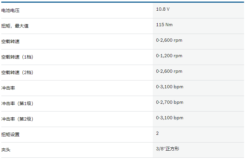
Task: Click the 夹头 row label
Action: (x=6, y=150)
